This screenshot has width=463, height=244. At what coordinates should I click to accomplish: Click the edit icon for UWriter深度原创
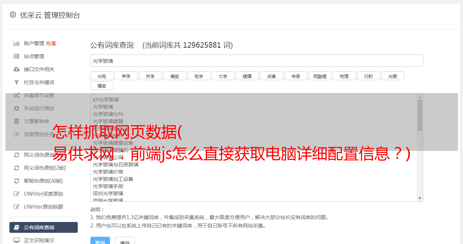(x=16, y=194)
